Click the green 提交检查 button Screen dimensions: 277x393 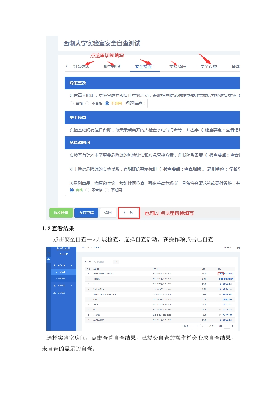coord(61,213)
